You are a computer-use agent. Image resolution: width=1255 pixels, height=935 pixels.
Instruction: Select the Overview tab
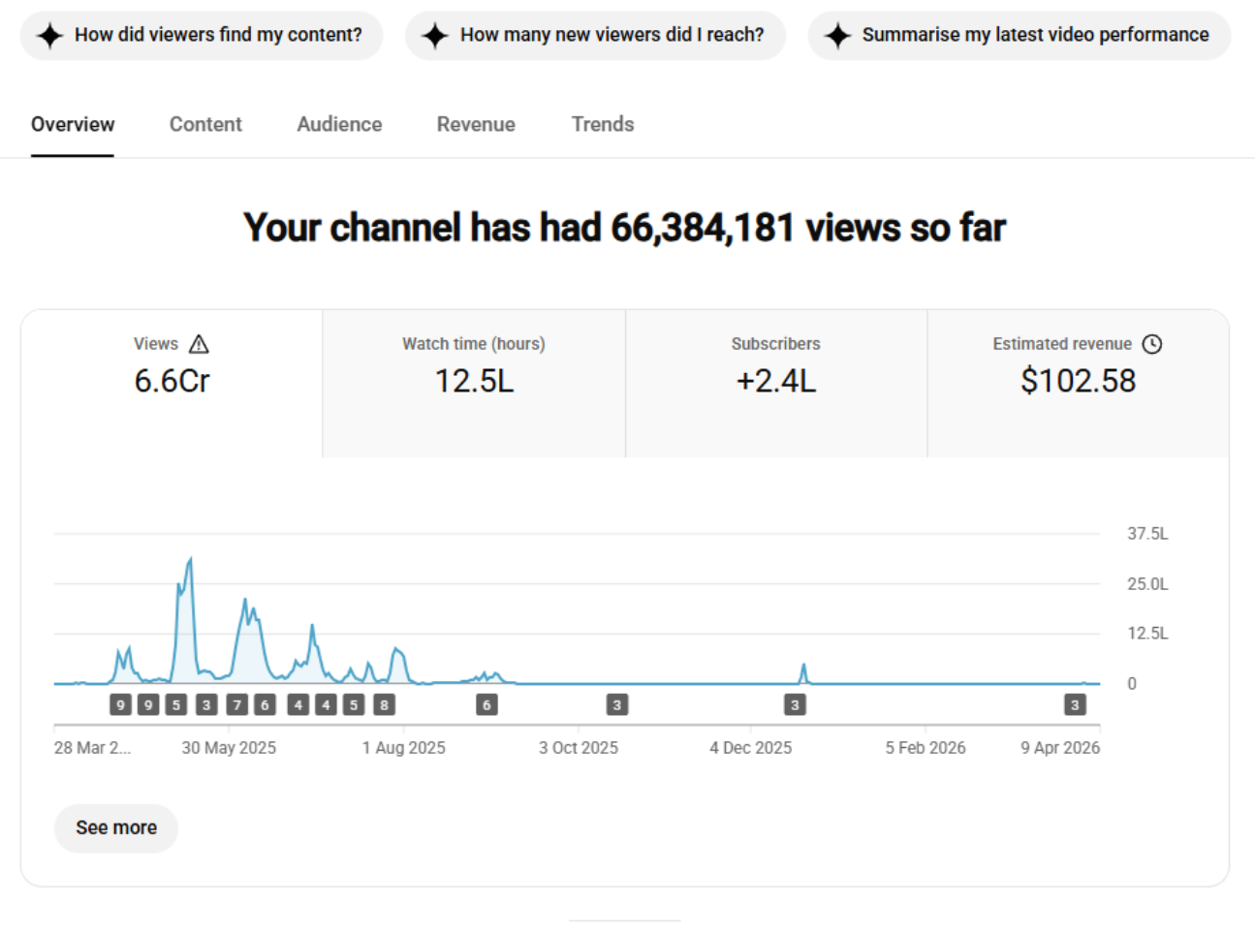[x=73, y=124]
